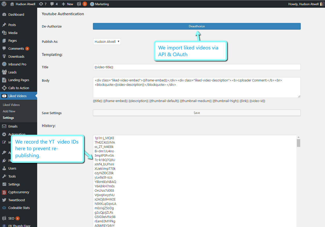Click Hudson Atwell site name link
The width and height of the screenshot is (325, 227).
26,4
